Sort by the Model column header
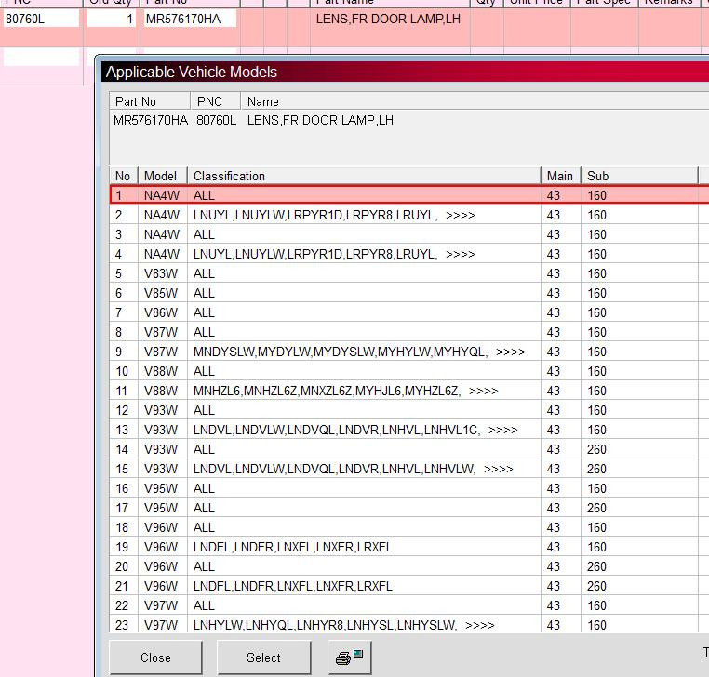The width and height of the screenshot is (709, 677). [x=161, y=176]
